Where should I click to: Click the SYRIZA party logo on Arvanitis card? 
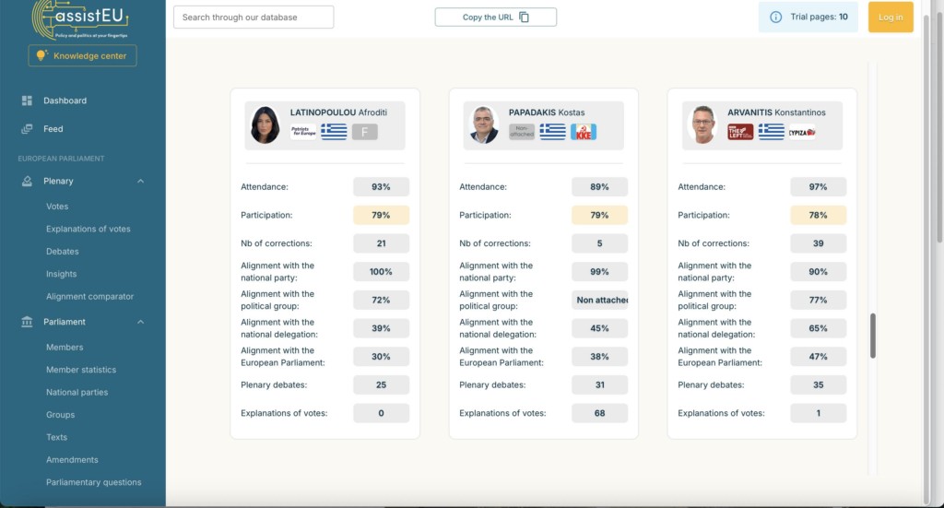802,132
